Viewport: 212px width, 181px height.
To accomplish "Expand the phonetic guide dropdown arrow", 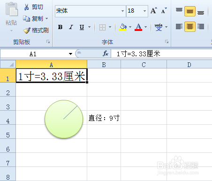I will coord(166,27).
